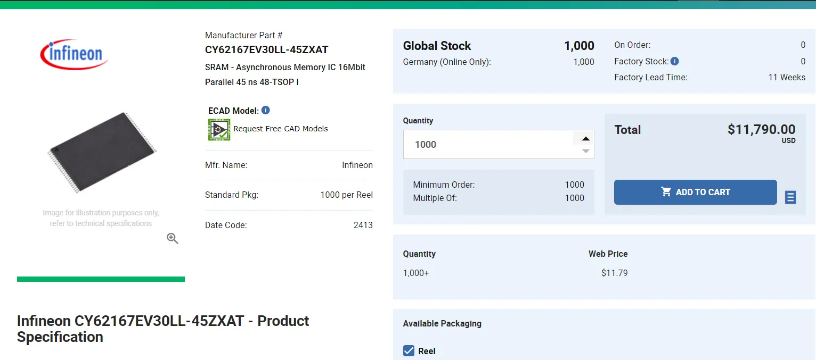Click the Product Specification heading
Image resolution: width=816 pixels, height=360 pixels.
pyautogui.click(x=163, y=329)
